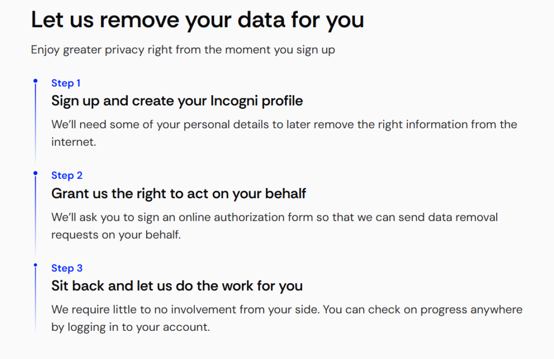Image resolution: width=554 pixels, height=359 pixels.
Task: Click the Step 2 timeline dot
Action: pos(35,173)
